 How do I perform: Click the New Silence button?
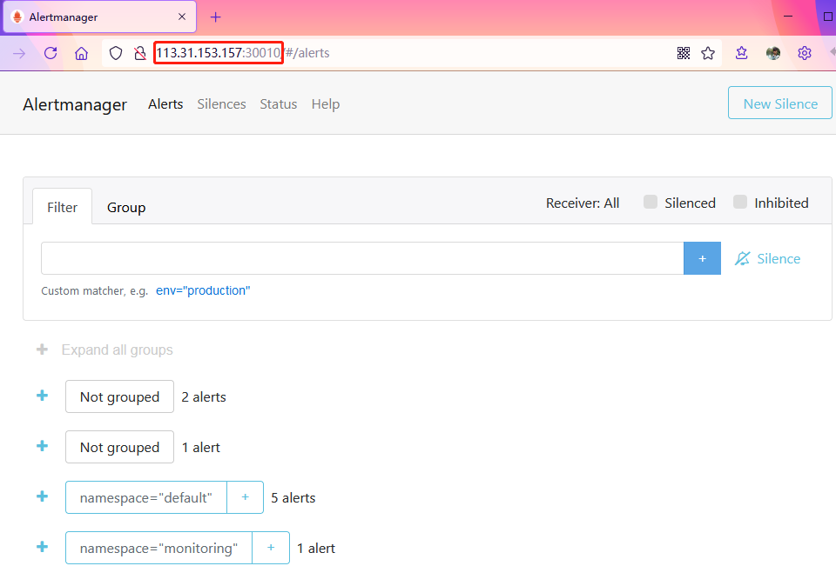779,103
